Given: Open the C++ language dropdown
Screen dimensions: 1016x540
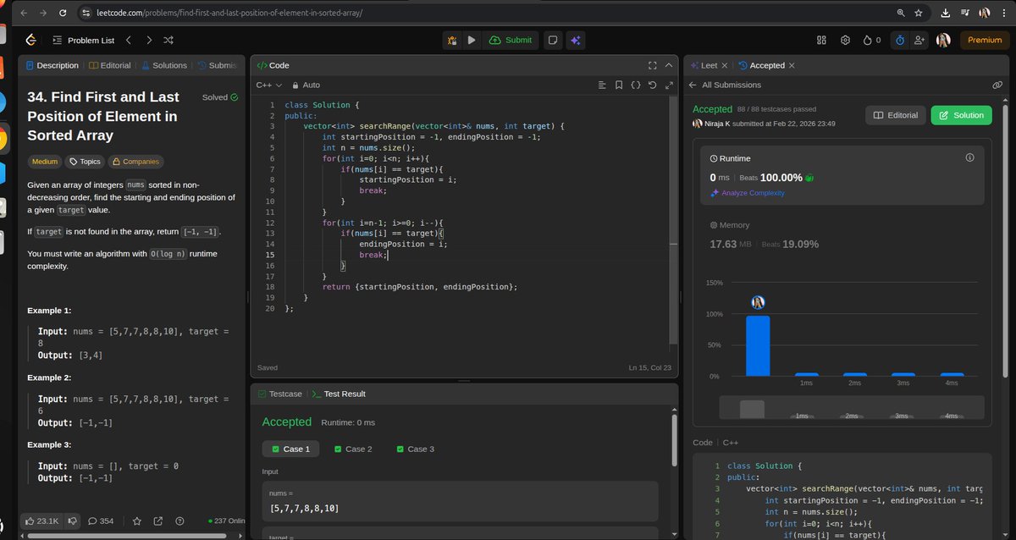Looking at the screenshot, I should [x=269, y=85].
